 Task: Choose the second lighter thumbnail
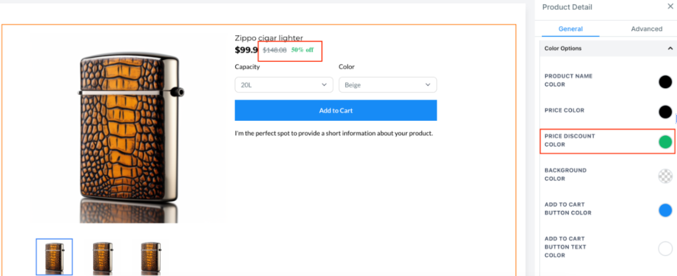[x=102, y=257]
